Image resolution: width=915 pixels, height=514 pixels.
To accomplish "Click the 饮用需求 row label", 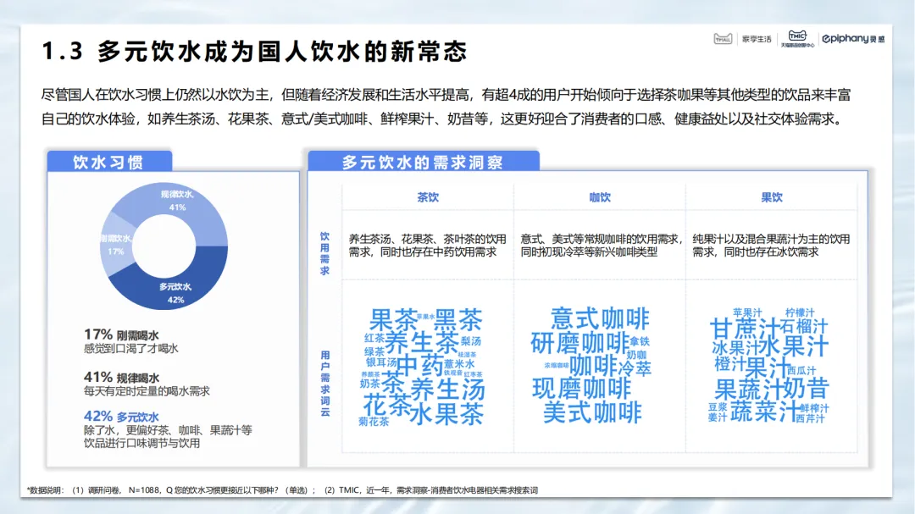I will pos(324,252).
